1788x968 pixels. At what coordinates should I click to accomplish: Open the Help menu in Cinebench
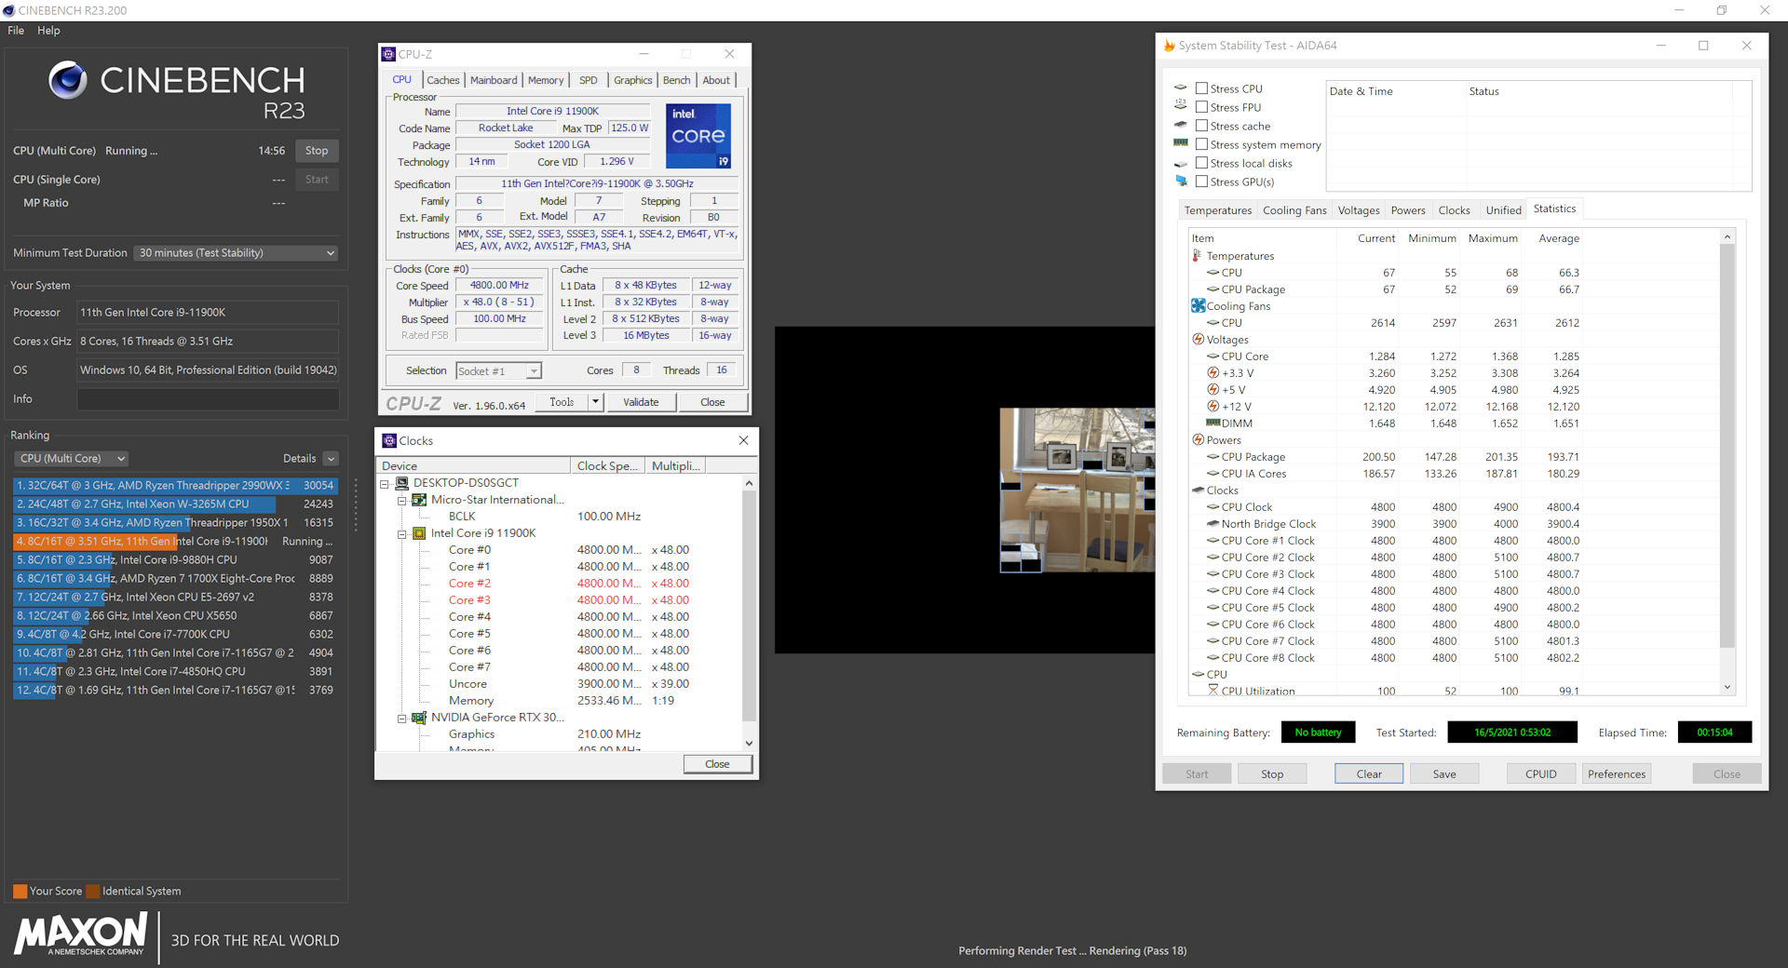tap(48, 31)
